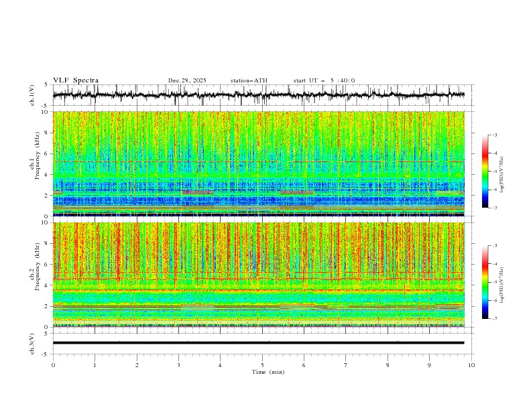Click the "4" kHz tick on ch.2 frequency axis
Image resolution: width=531 pixels, height=410 pixels.
pos(48,285)
